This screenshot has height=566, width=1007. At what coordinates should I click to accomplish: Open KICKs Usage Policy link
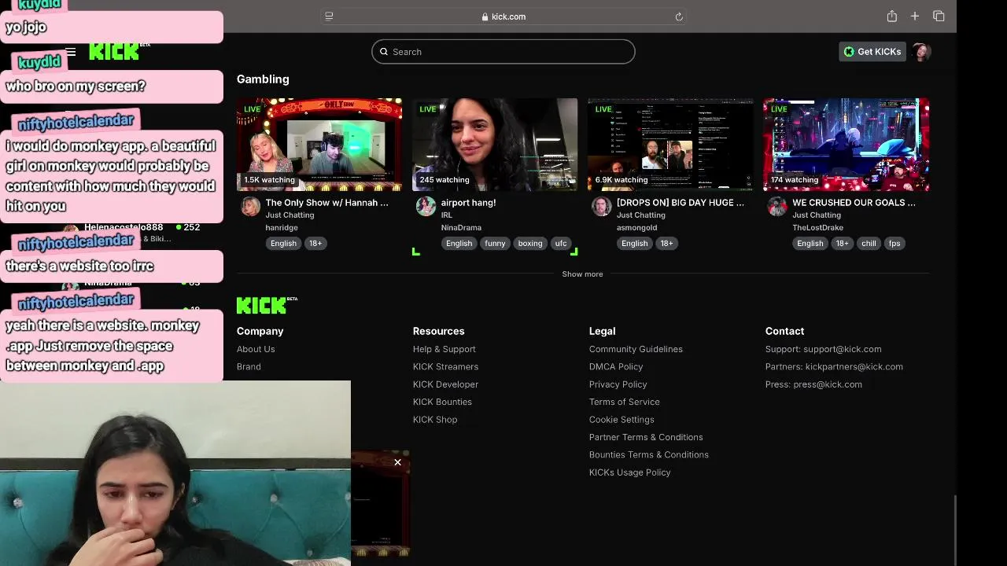(x=630, y=472)
